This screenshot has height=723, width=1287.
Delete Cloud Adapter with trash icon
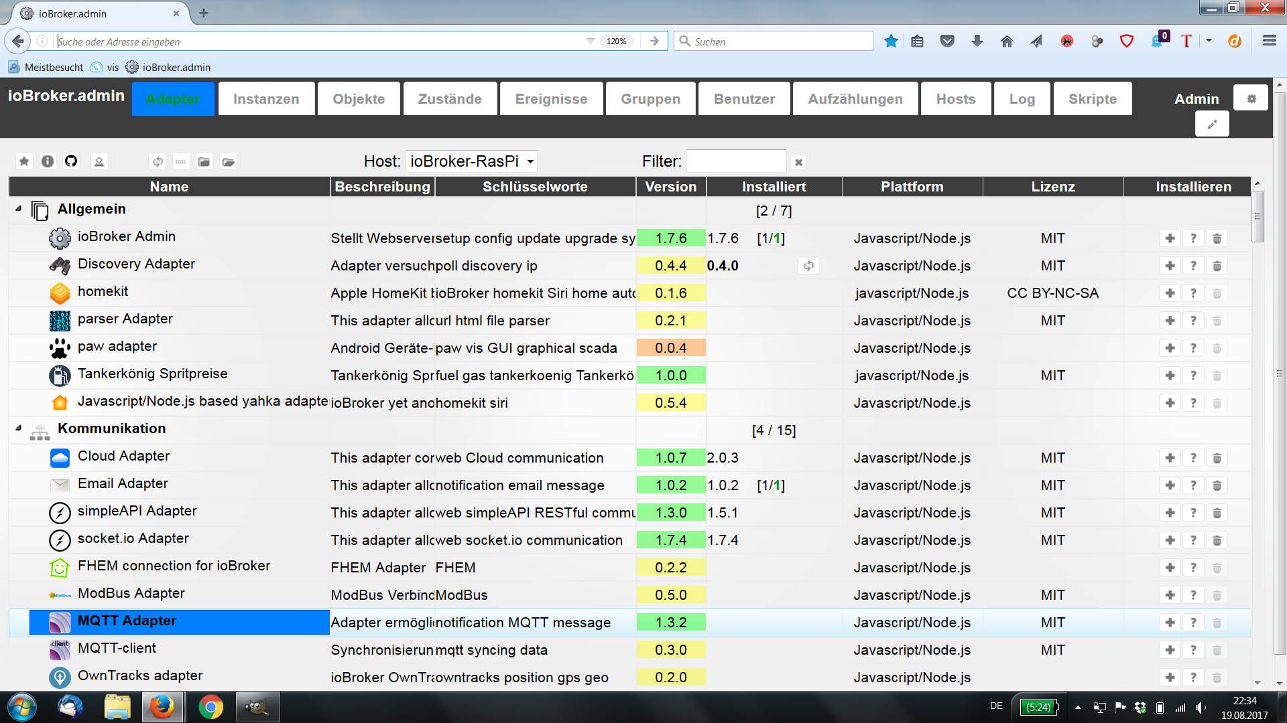click(1217, 458)
